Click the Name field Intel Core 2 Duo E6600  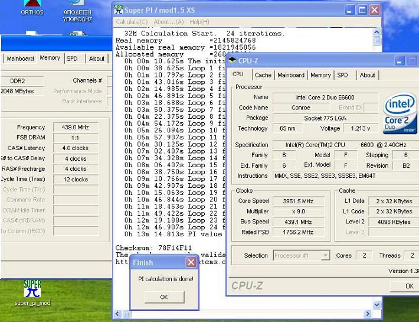tap(326, 97)
